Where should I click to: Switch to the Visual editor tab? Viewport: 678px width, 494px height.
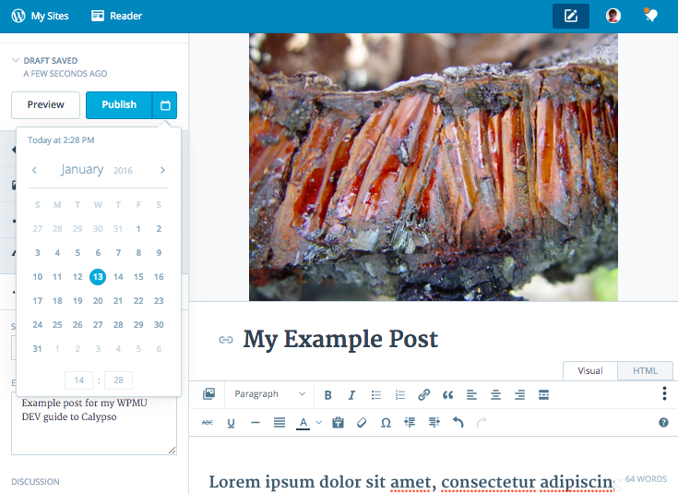[x=590, y=371]
